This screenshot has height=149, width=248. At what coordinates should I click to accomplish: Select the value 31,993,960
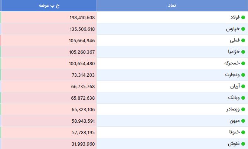83,144
